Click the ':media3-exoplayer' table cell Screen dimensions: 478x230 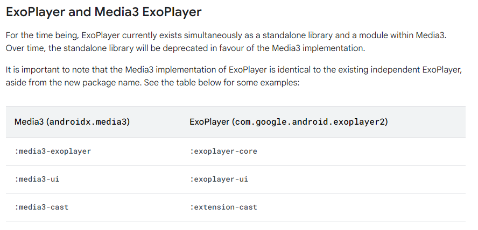click(53, 152)
